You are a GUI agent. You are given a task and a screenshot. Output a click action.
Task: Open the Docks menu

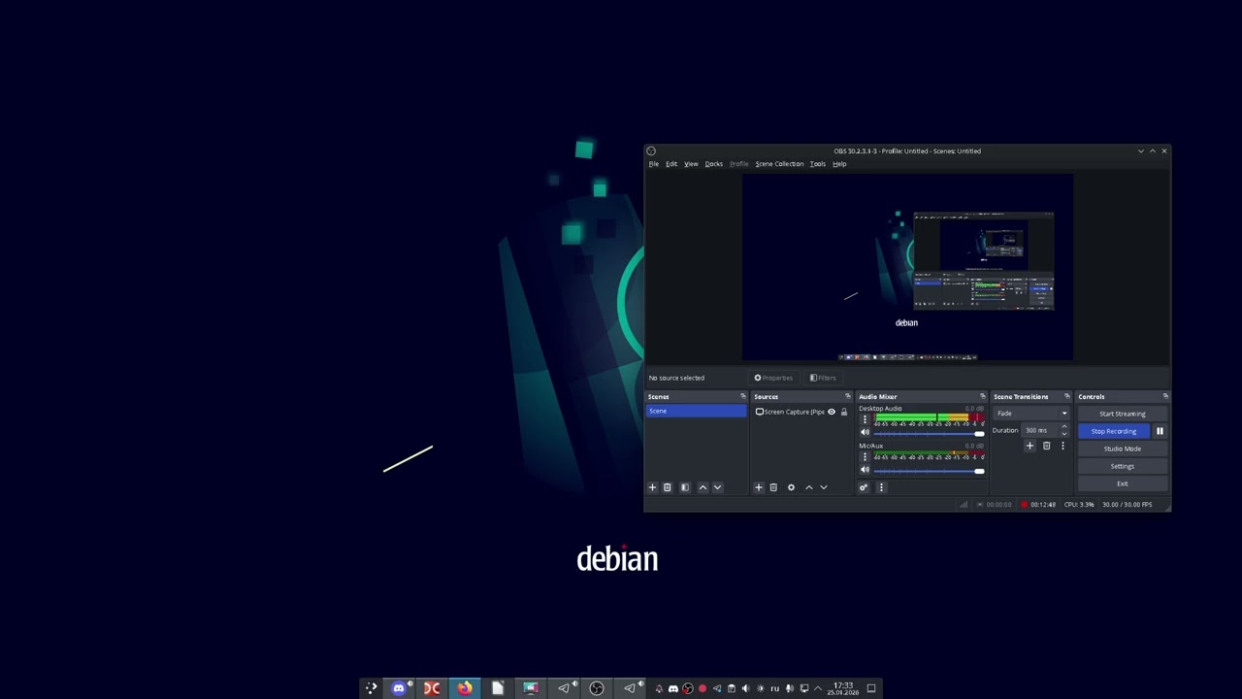point(714,164)
